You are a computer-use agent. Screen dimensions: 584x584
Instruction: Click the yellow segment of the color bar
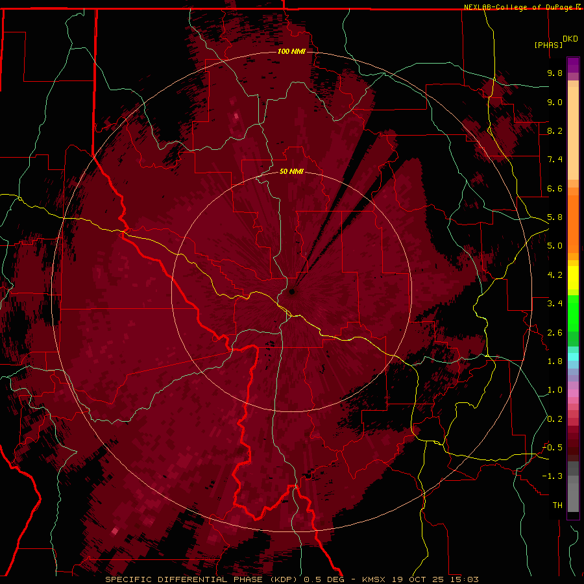(x=573, y=278)
